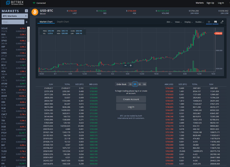Screen dimensions: 230x167
Task: Open the Studies dropdown
Action: 199,22
